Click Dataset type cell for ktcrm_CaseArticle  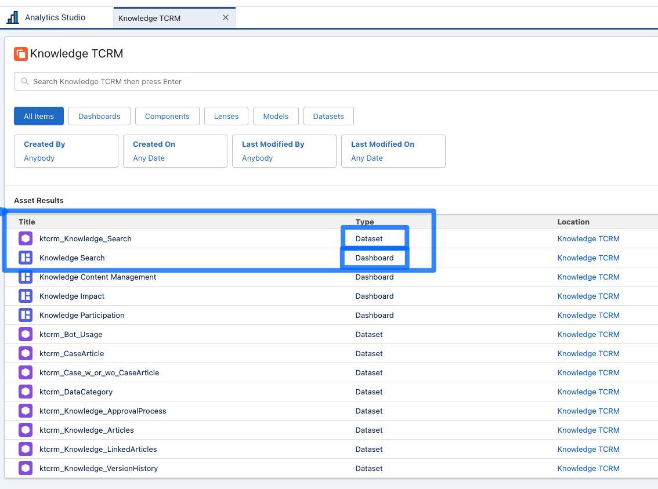click(369, 353)
